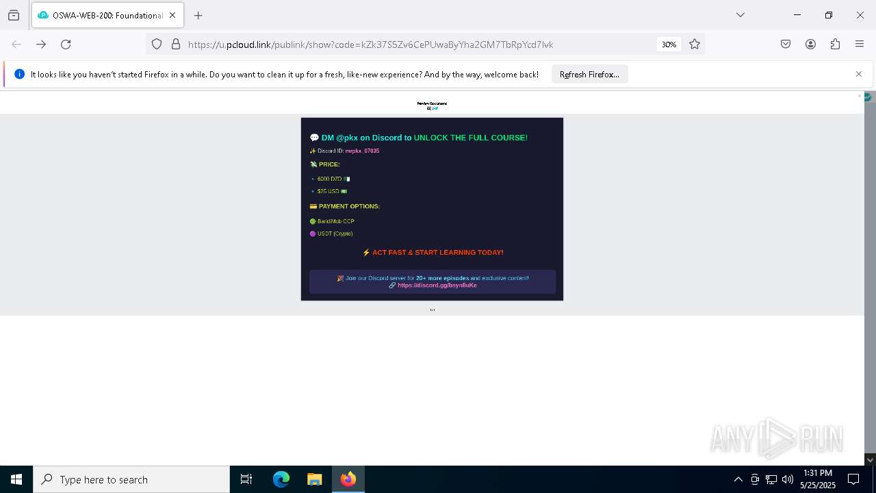
Task: Click 'UNLOCK THE FULL COURSE!' text
Action: 470,138
